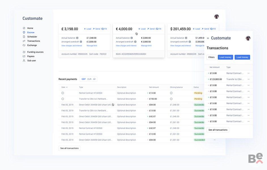This screenshot has width=267, height=170.
Task: Click info icon beside USD Arranged overdraft
Action: coord(190,42)
